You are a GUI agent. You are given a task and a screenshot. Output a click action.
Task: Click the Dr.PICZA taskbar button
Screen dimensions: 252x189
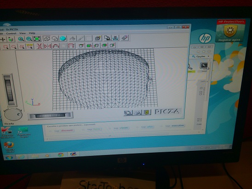pyautogui.click(x=73, y=155)
